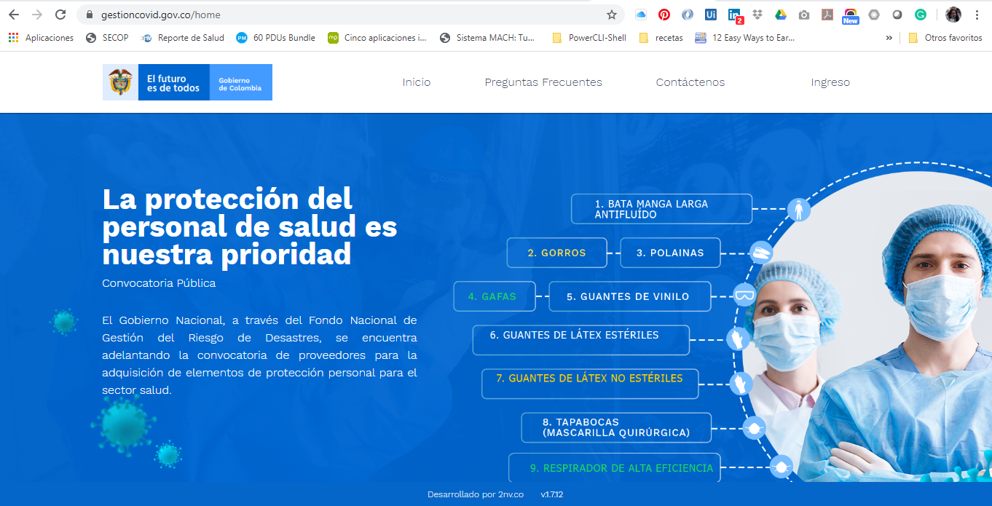Open the Ingreso menu item
The width and height of the screenshot is (992, 506).
[830, 82]
